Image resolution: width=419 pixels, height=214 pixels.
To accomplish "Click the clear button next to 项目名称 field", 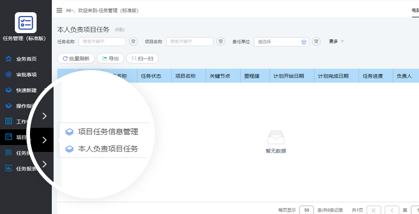I will click(x=221, y=42).
